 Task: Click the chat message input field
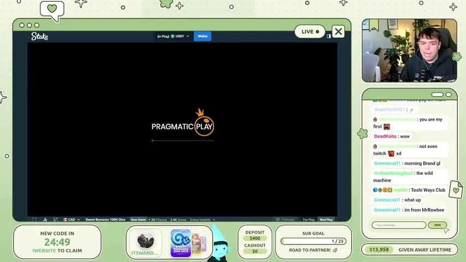399,225
